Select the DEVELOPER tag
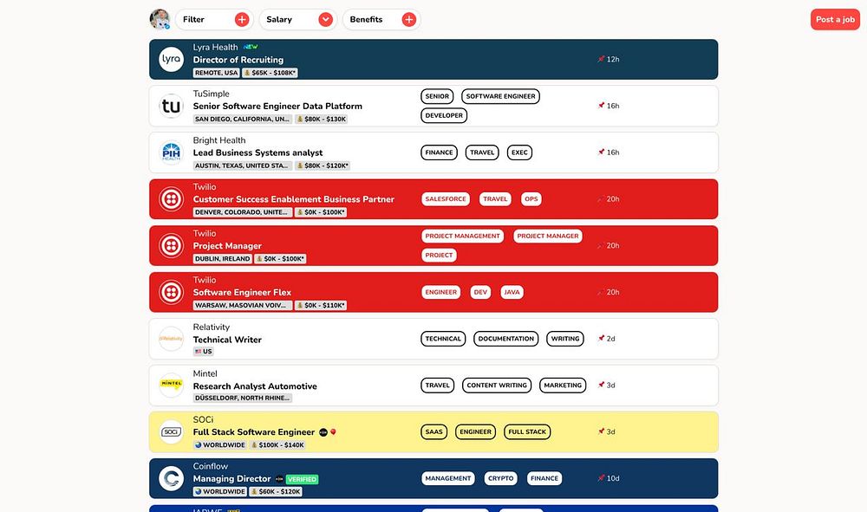The image size is (867, 512). pyautogui.click(x=444, y=115)
